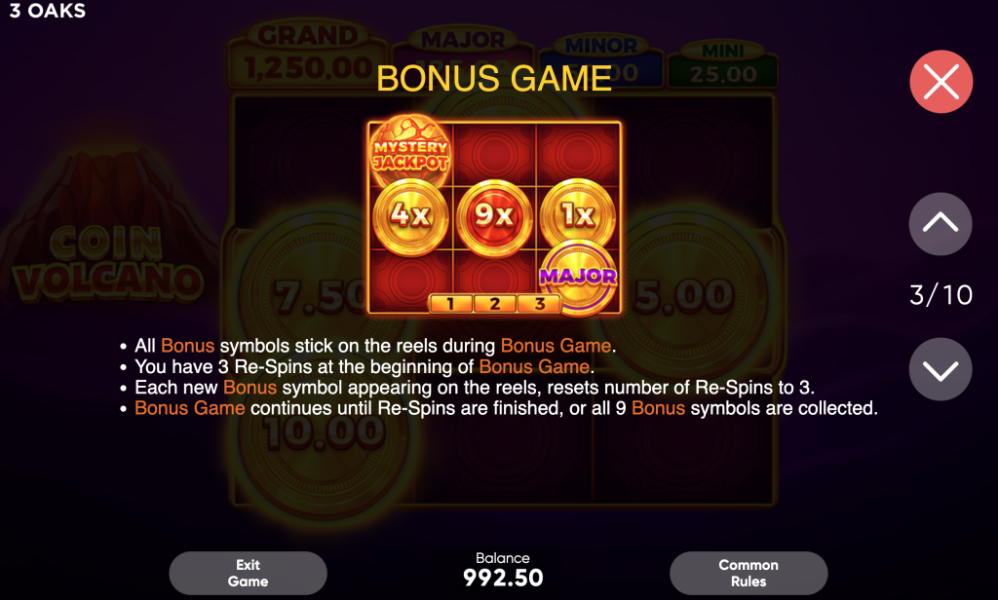
Task: Click the Exit Game button
Action: pyautogui.click(x=248, y=574)
